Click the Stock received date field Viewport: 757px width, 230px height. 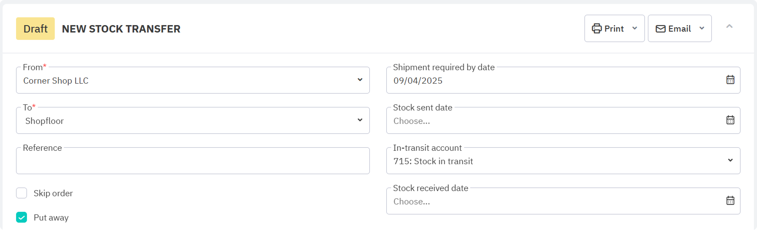(x=552, y=201)
